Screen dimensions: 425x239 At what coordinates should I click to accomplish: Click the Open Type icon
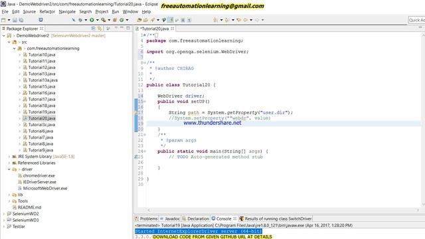click(x=139, y=20)
